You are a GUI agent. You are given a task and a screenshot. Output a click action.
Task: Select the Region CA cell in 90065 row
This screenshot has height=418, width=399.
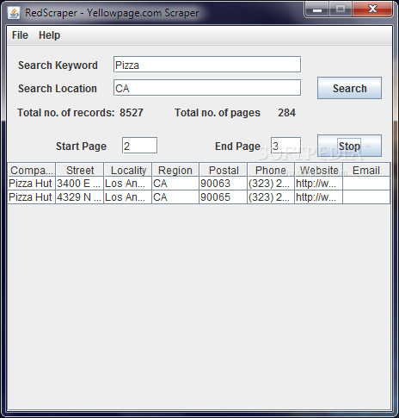click(x=175, y=197)
